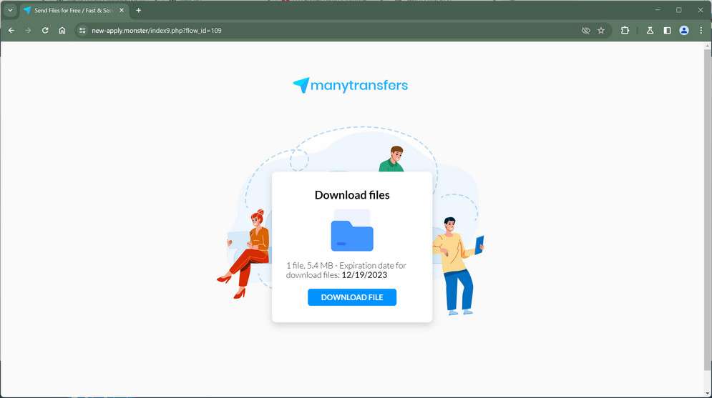Image resolution: width=712 pixels, height=398 pixels.
Task: Click the '1 file, 5.4 MB' text
Action: (310, 265)
